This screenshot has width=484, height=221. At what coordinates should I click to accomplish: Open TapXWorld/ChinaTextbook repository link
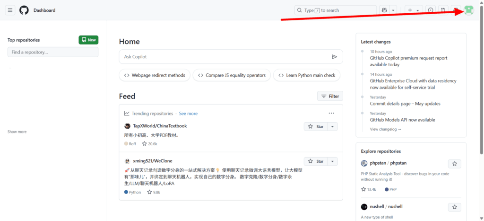(160, 126)
